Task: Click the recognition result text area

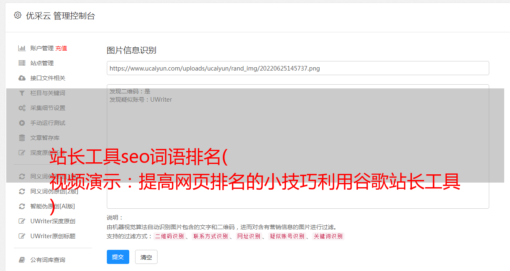Action: tap(298, 146)
